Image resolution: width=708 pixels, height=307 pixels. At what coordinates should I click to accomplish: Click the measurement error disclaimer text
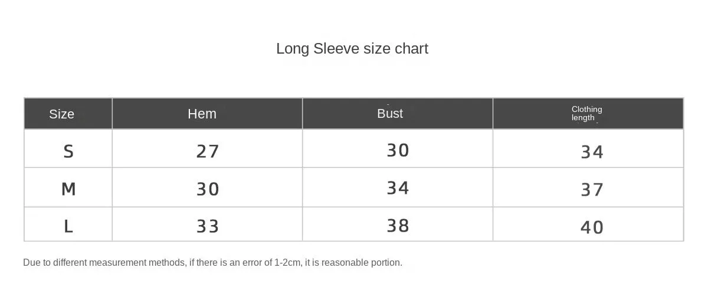pyautogui.click(x=213, y=263)
